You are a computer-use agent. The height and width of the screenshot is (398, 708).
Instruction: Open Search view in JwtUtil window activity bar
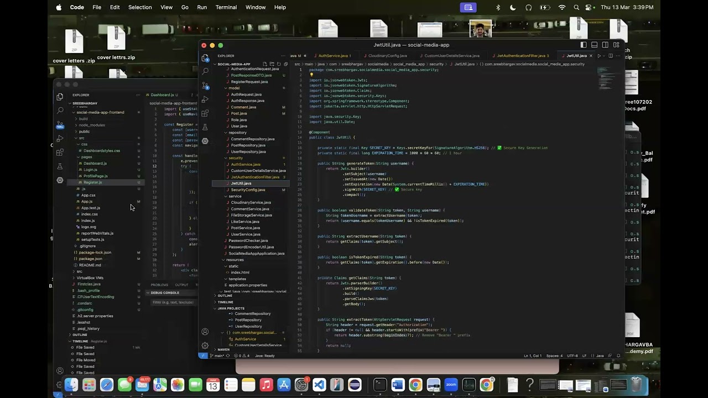click(x=205, y=71)
